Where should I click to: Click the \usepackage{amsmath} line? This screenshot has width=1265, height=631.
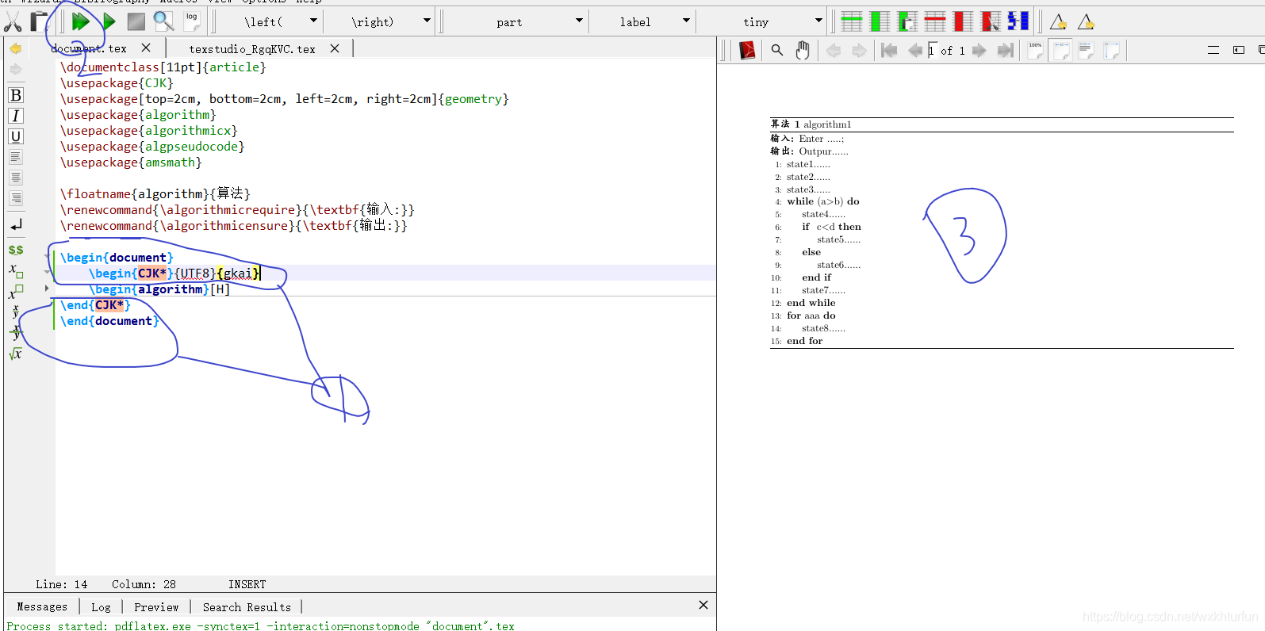pyautogui.click(x=131, y=163)
